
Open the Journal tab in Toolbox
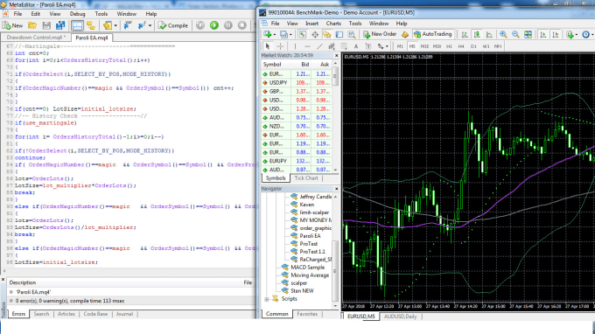(x=124, y=314)
